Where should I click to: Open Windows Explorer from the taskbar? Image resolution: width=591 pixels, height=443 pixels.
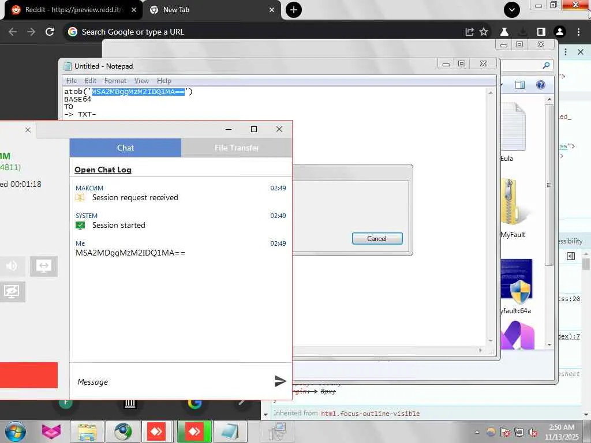(x=87, y=431)
